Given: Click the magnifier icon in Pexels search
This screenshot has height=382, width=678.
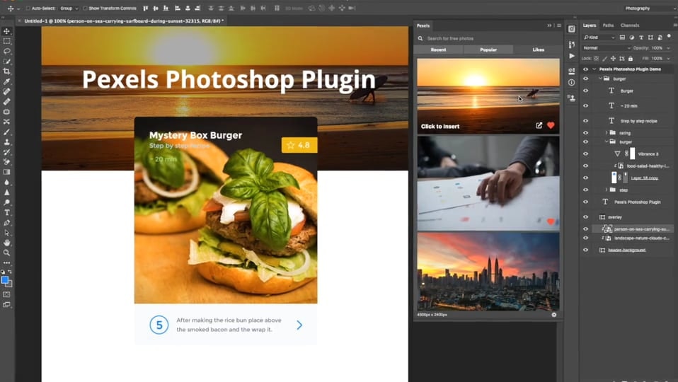Looking at the screenshot, I should [x=420, y=38].
